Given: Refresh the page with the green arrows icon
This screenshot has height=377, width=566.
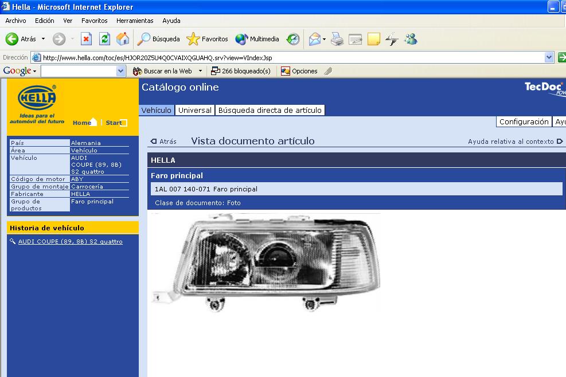Looking at the screenshot, I should 105,39.
